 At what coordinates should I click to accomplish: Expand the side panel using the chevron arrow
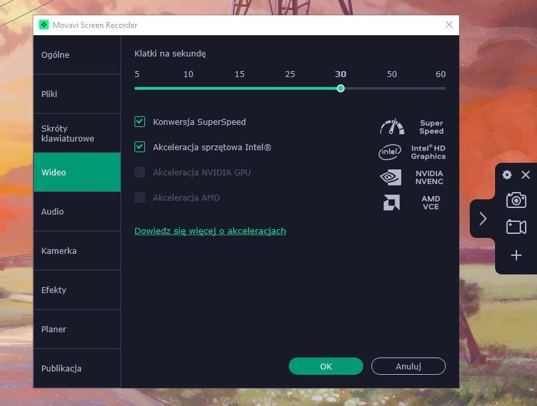483,218
